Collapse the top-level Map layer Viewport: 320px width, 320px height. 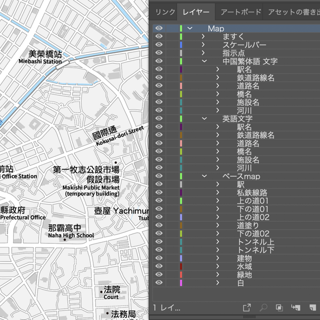click(189, 28)
